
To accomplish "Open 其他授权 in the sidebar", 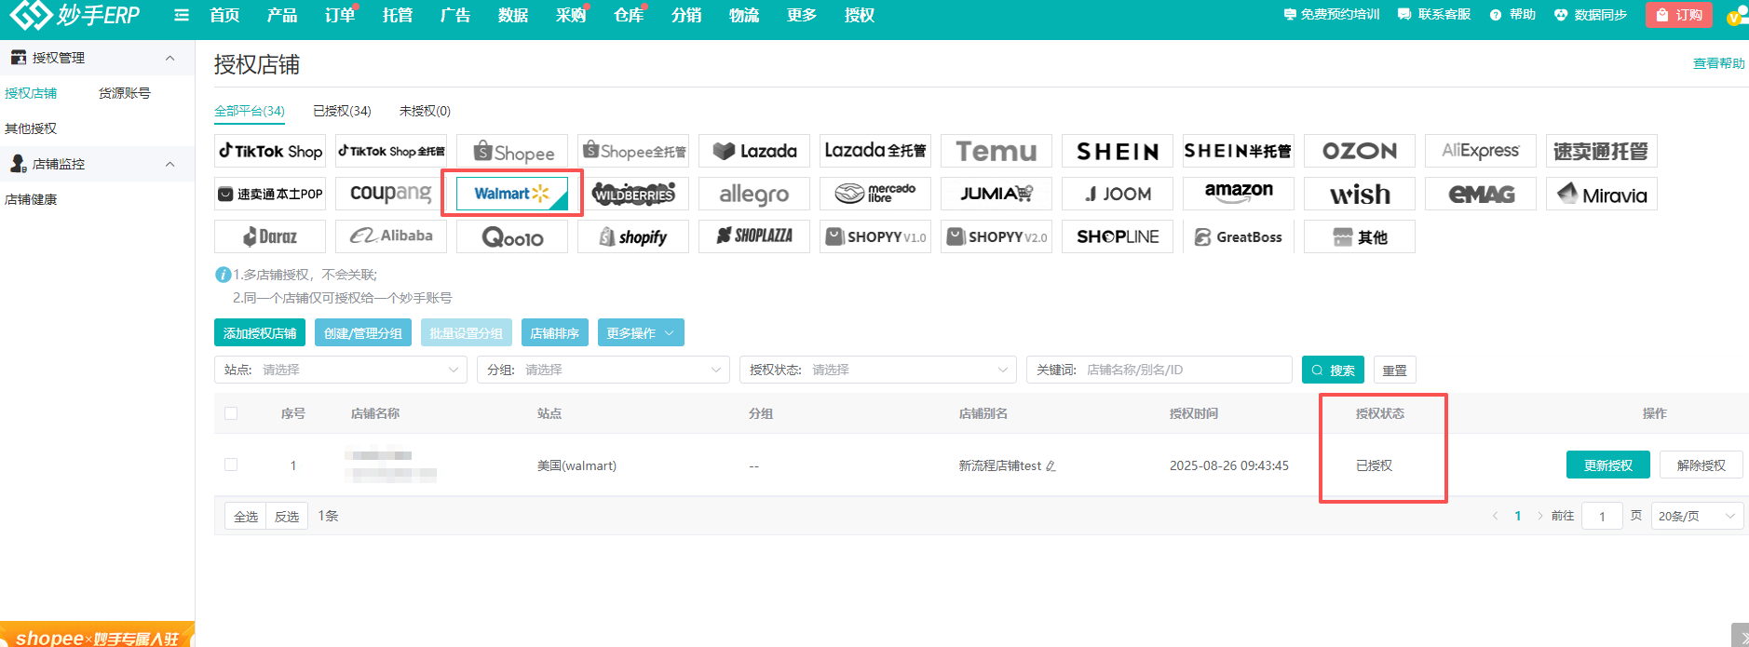I will [x=31, y=128].
